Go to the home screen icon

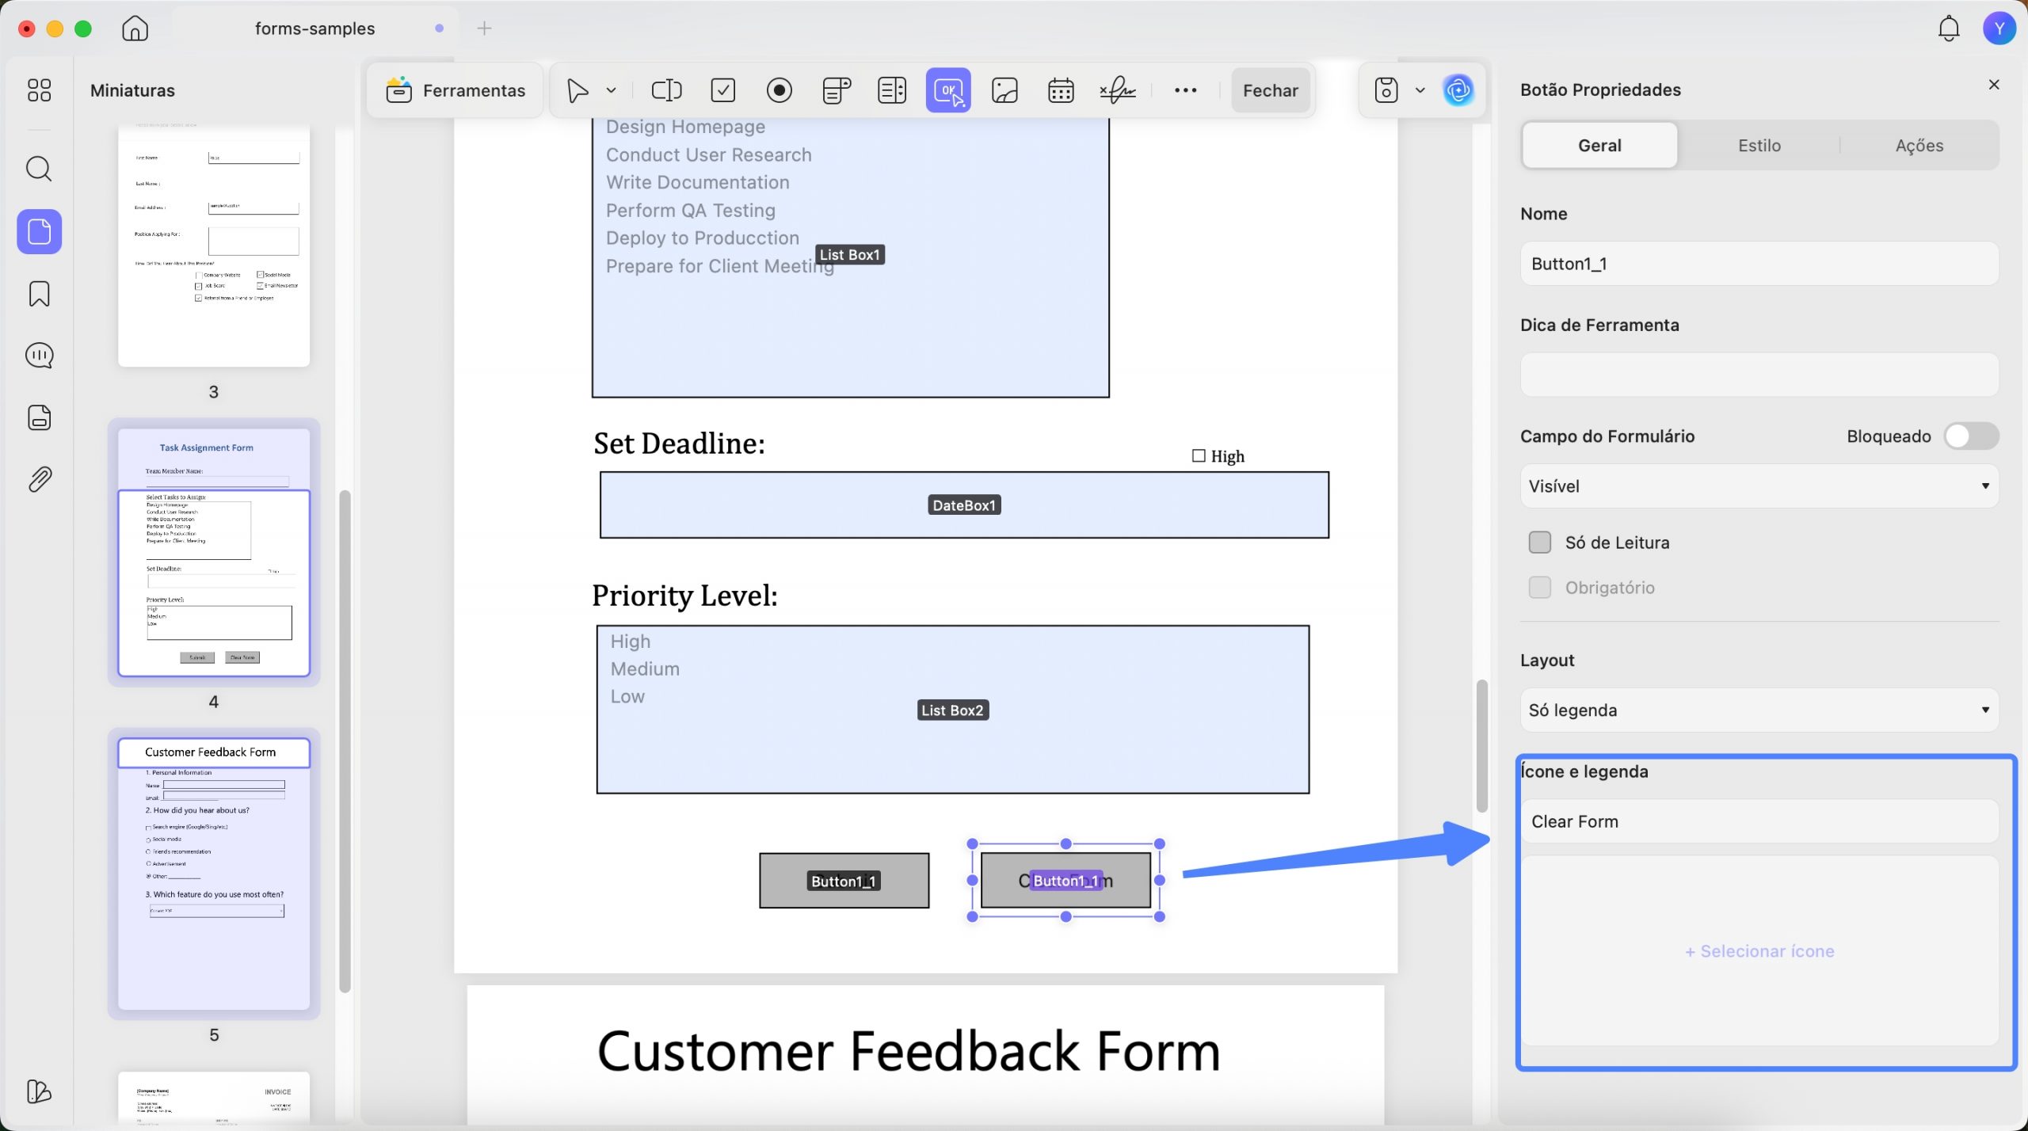point(135,29)
